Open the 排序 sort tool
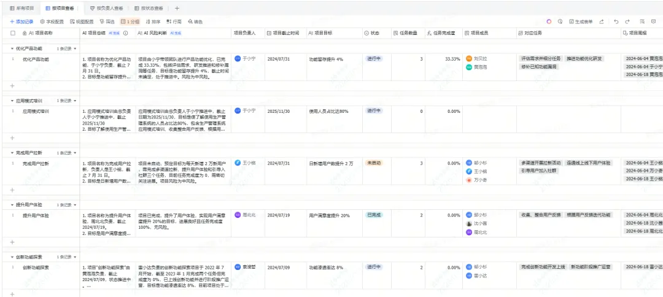Screen dimensions: 663x297 tap(153, 21)
